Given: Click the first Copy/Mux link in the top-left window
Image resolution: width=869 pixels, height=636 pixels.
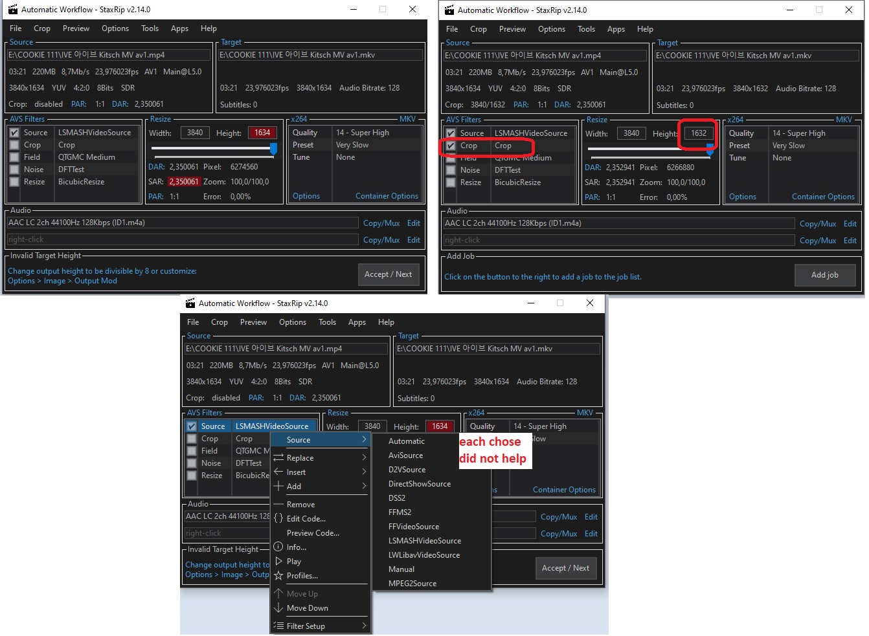Looking at the screenshot, I should point(381,223).
